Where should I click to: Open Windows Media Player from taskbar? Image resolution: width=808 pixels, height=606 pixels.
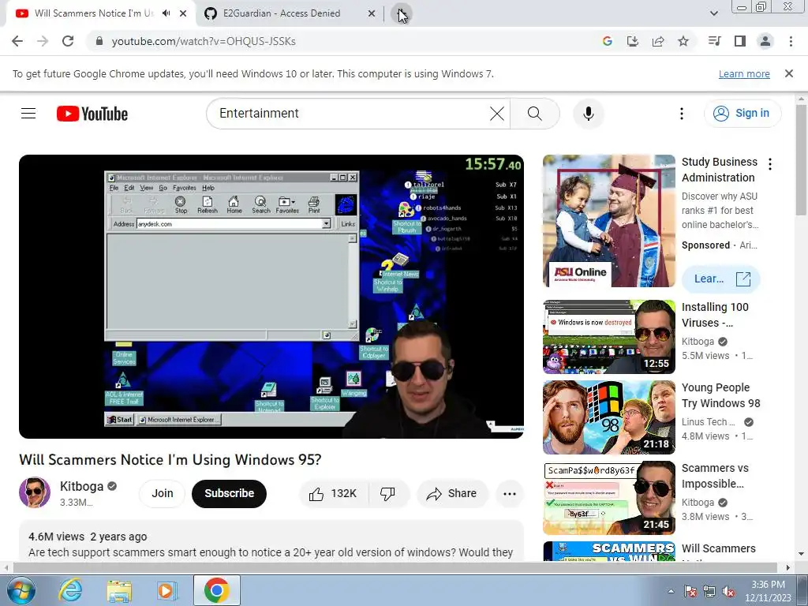[x=166, y=590]
